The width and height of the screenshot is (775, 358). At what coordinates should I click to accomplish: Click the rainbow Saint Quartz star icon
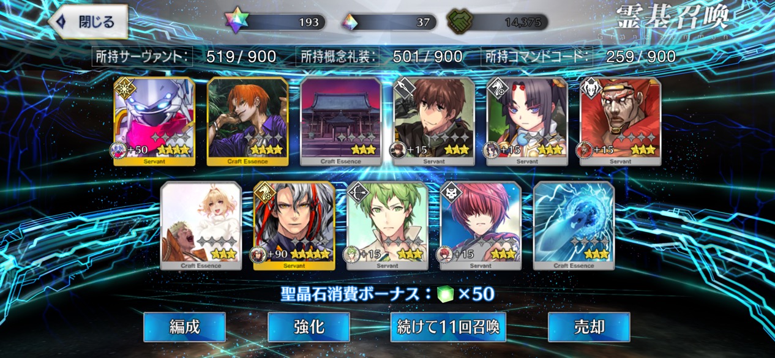(236, 21)
